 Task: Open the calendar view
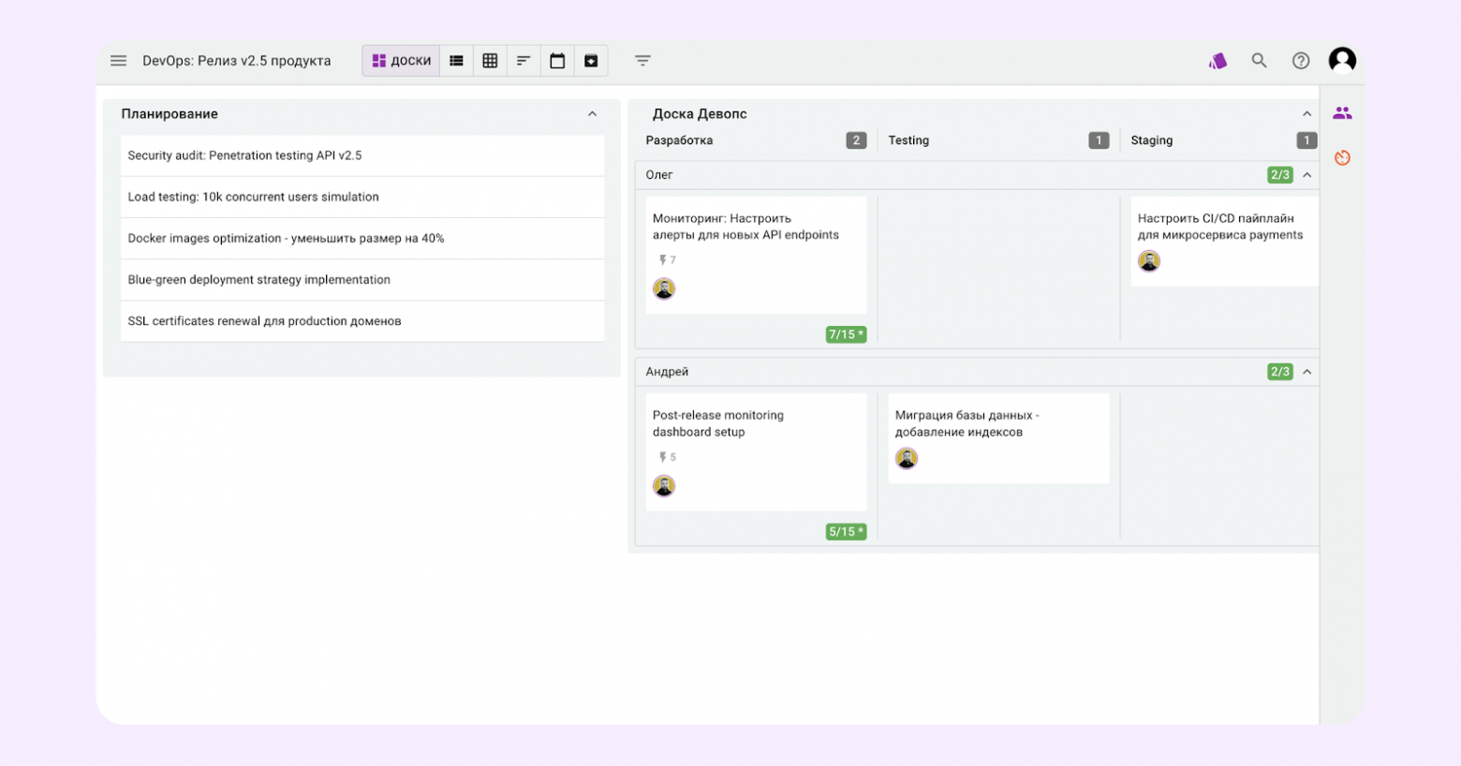[557, 61]
